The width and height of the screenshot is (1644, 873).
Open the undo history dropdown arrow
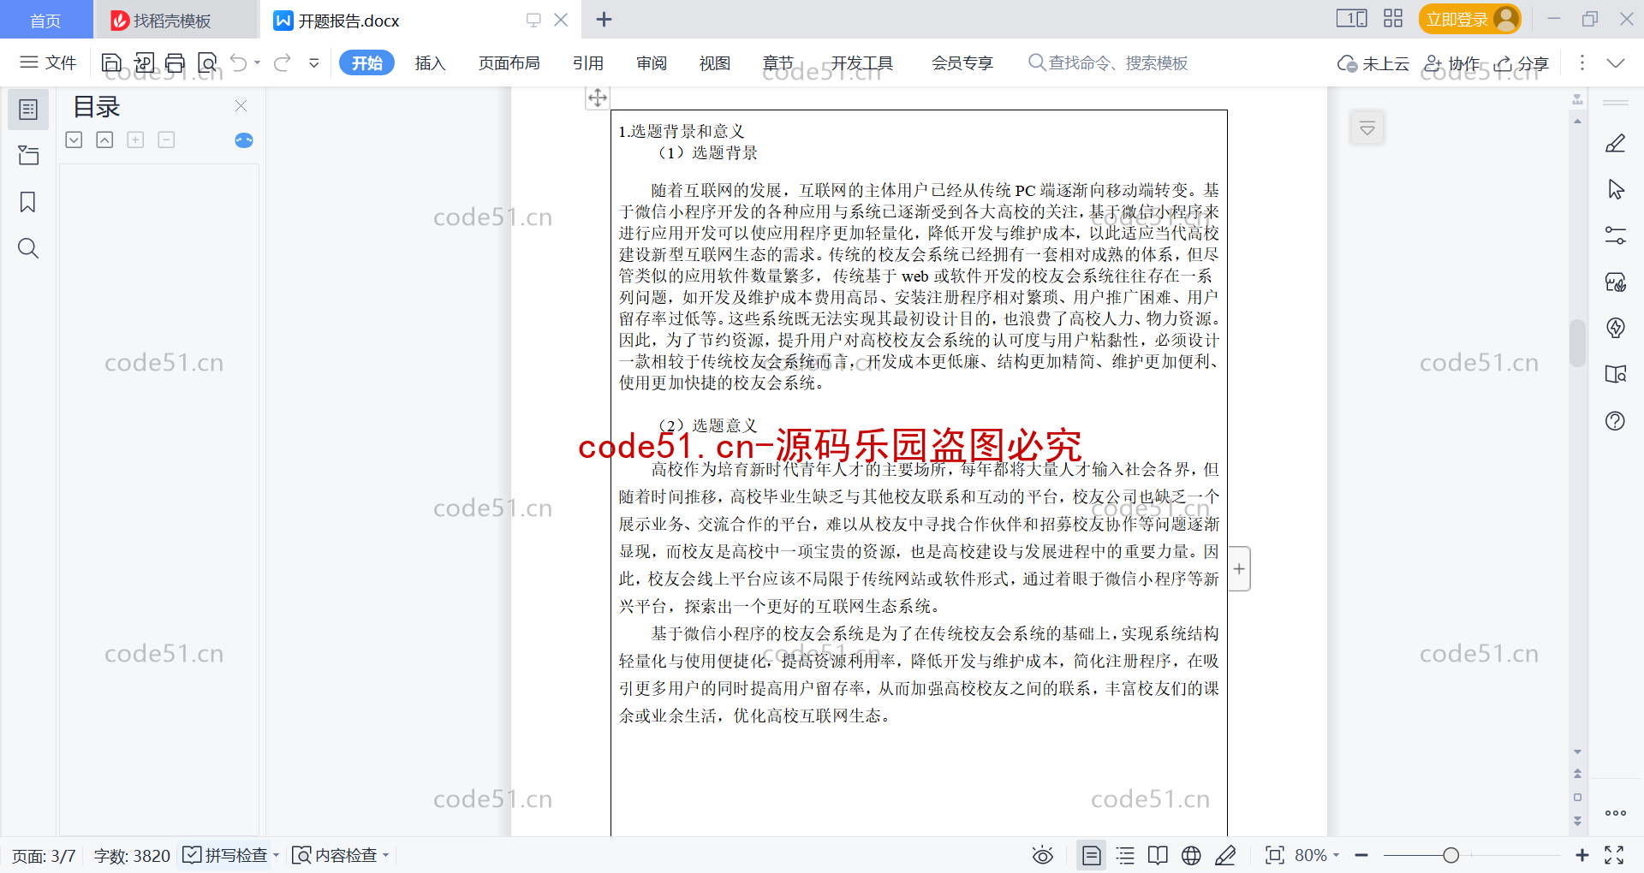(x=257, y=62)
